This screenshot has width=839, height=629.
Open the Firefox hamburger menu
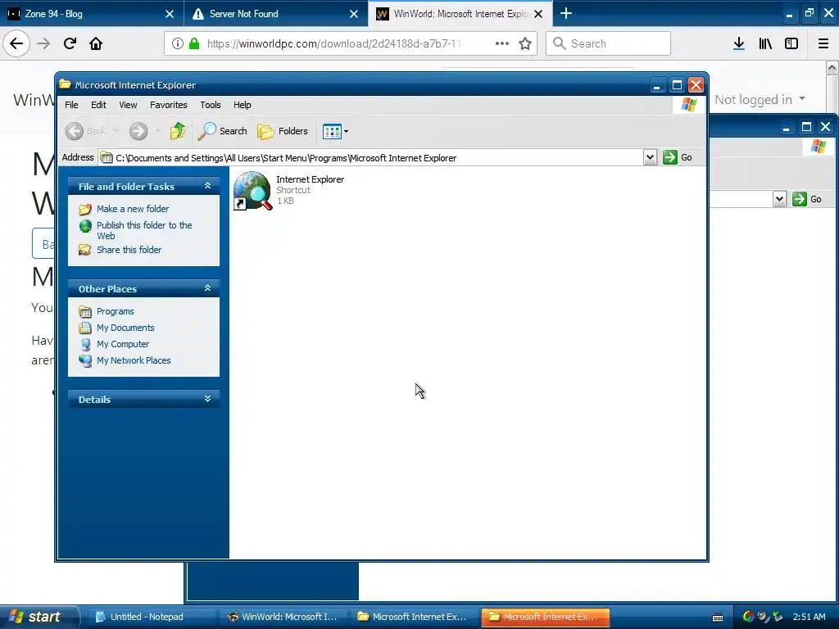(x=823, y=43)
